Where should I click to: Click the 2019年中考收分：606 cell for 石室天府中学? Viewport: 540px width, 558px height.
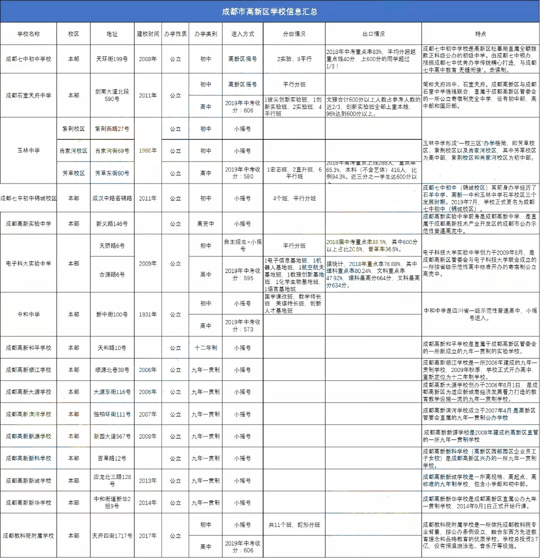click(x=242, y=106)
